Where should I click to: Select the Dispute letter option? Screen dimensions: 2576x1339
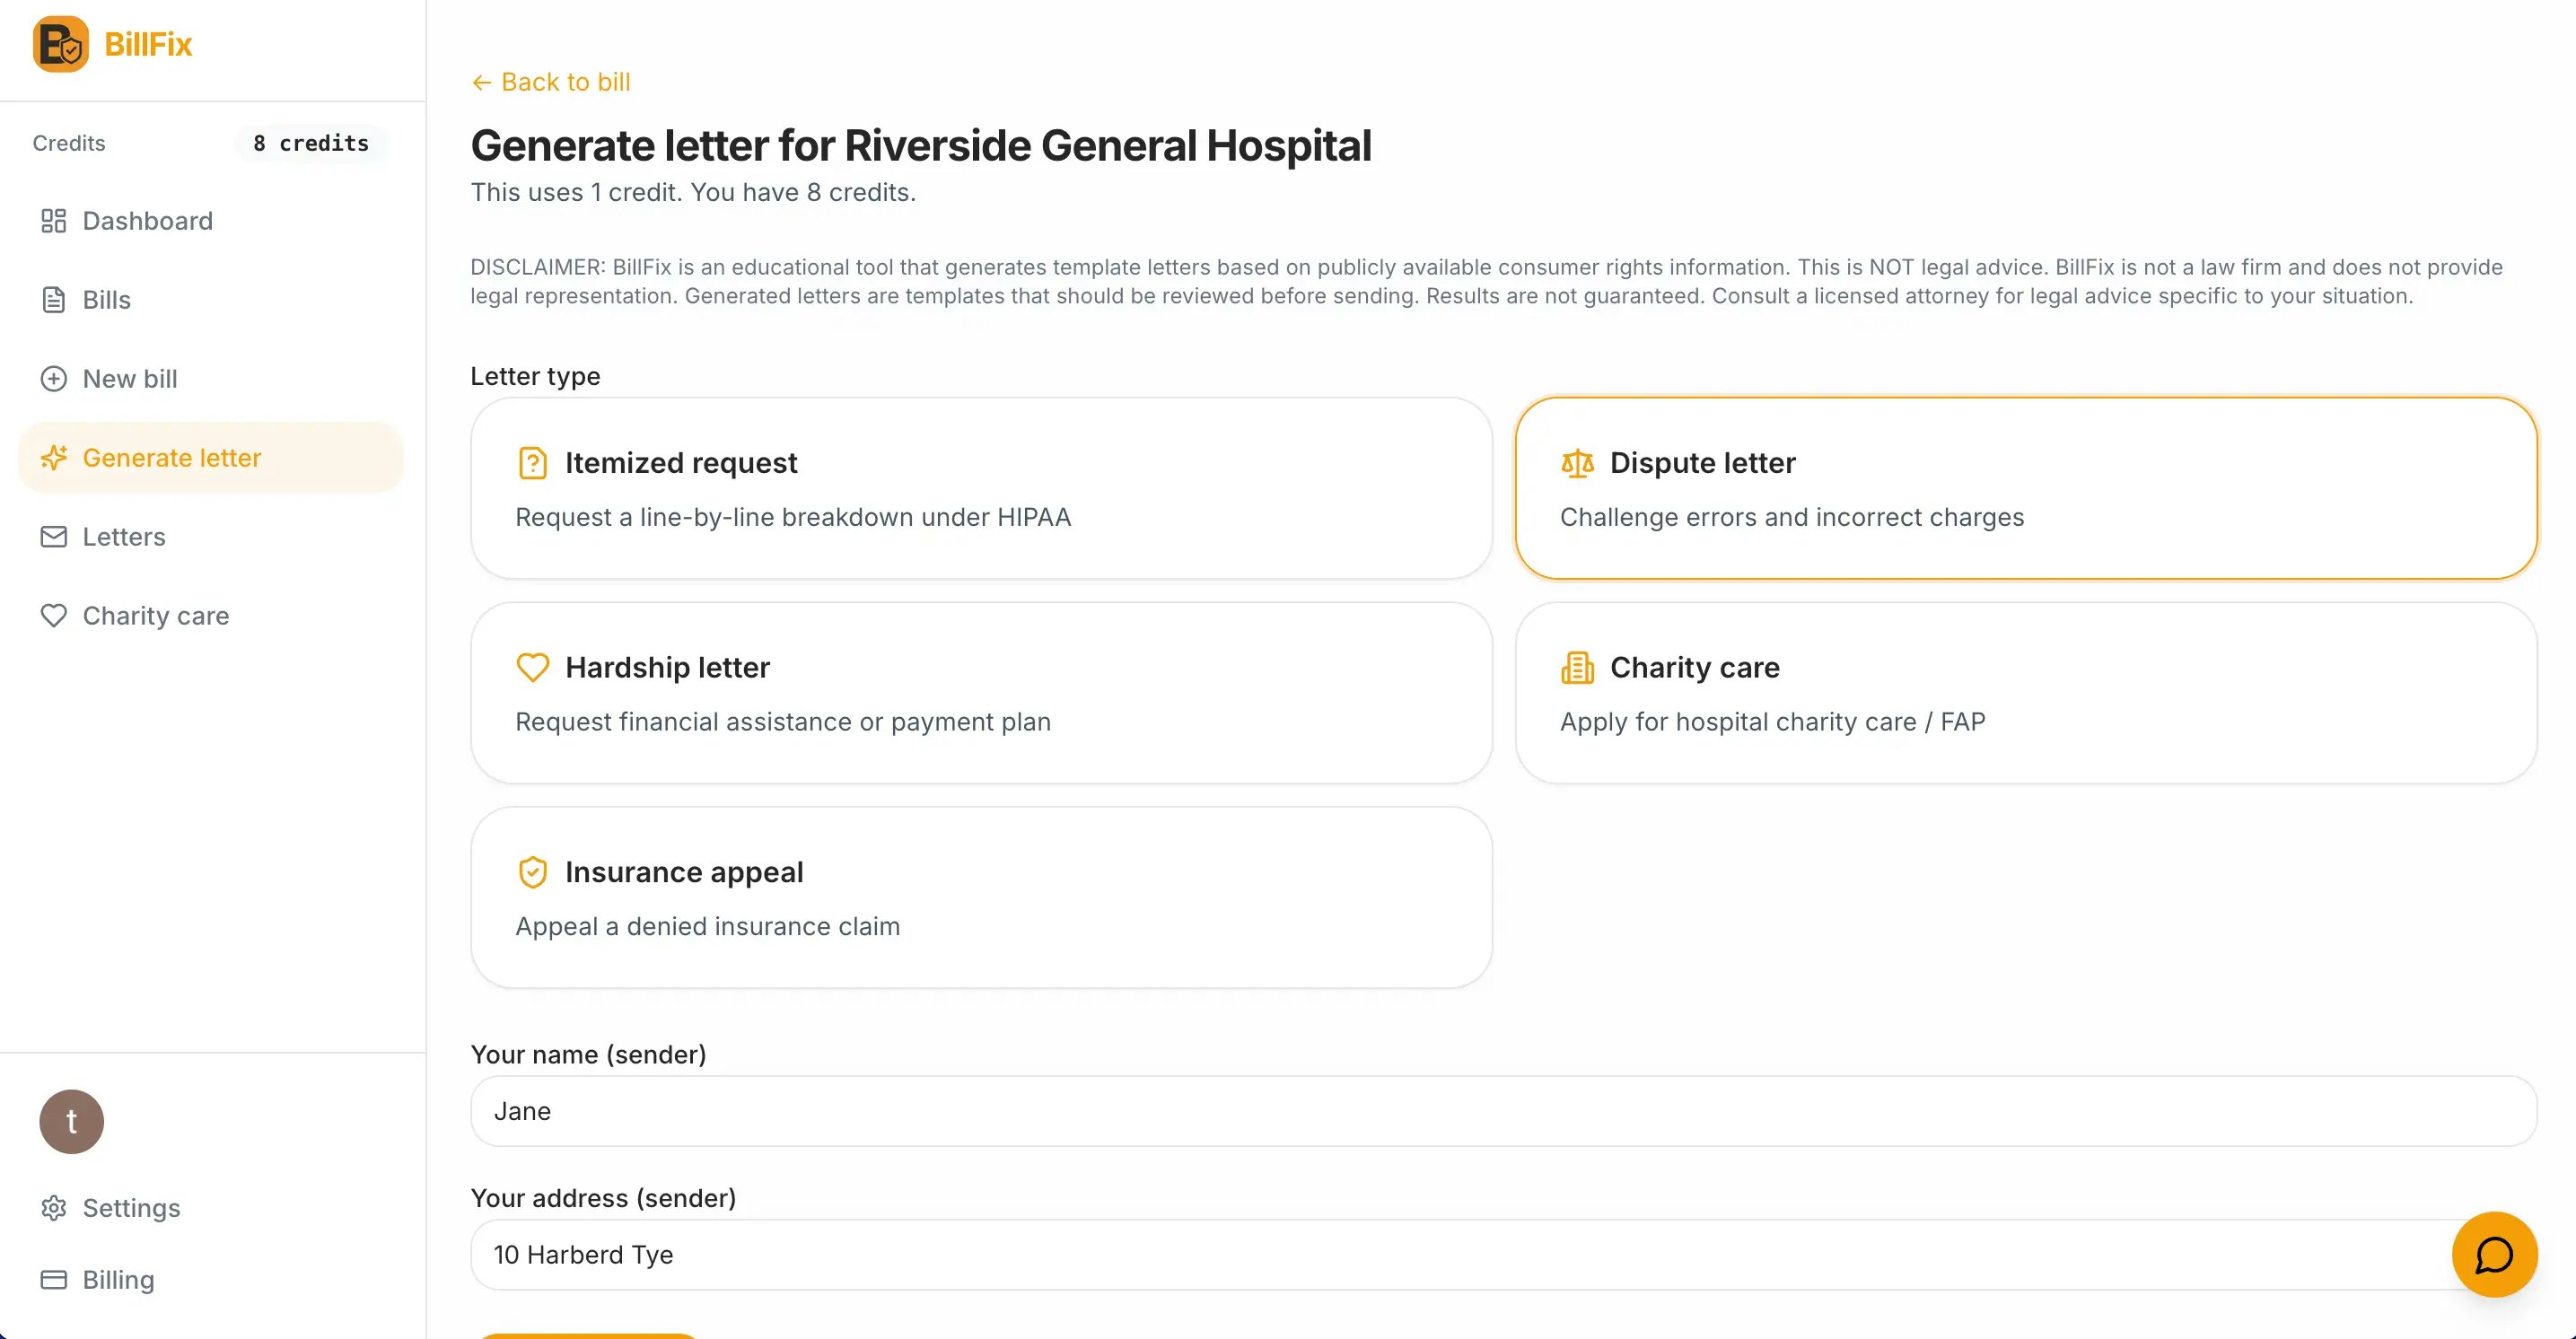click(x=2025, y=488)
